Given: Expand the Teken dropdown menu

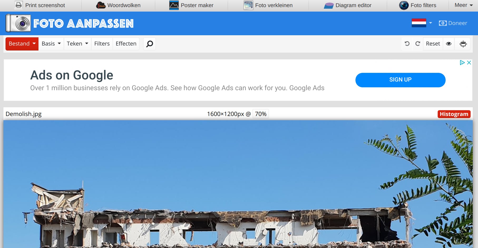Looking at the screenshot, I should [x=77, y=44].
